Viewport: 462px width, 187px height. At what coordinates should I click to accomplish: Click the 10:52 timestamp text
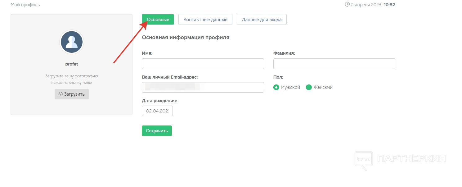389,5
